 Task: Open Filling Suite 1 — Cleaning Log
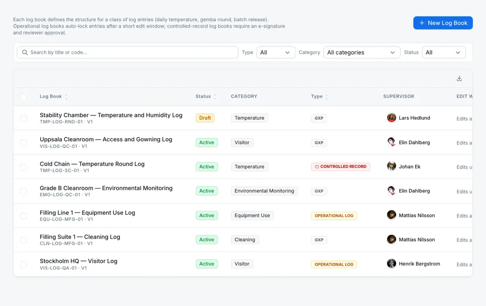(80, 237)
